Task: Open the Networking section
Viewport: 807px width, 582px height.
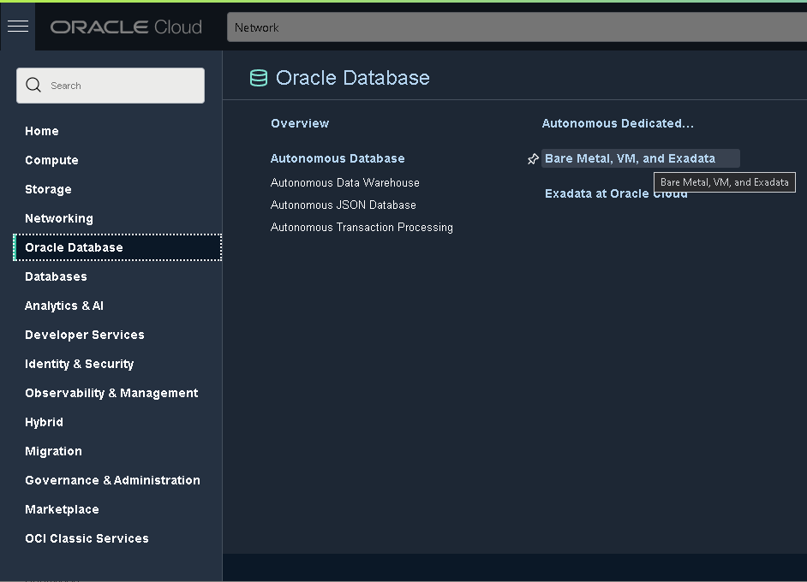Action: pos(58,218)
